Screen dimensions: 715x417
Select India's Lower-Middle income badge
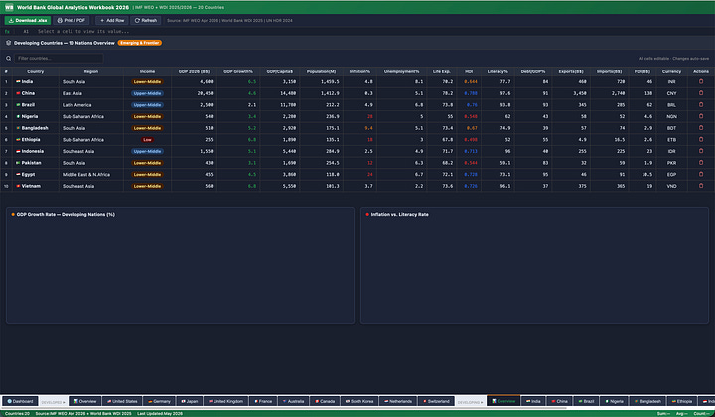tap(147, 82)
